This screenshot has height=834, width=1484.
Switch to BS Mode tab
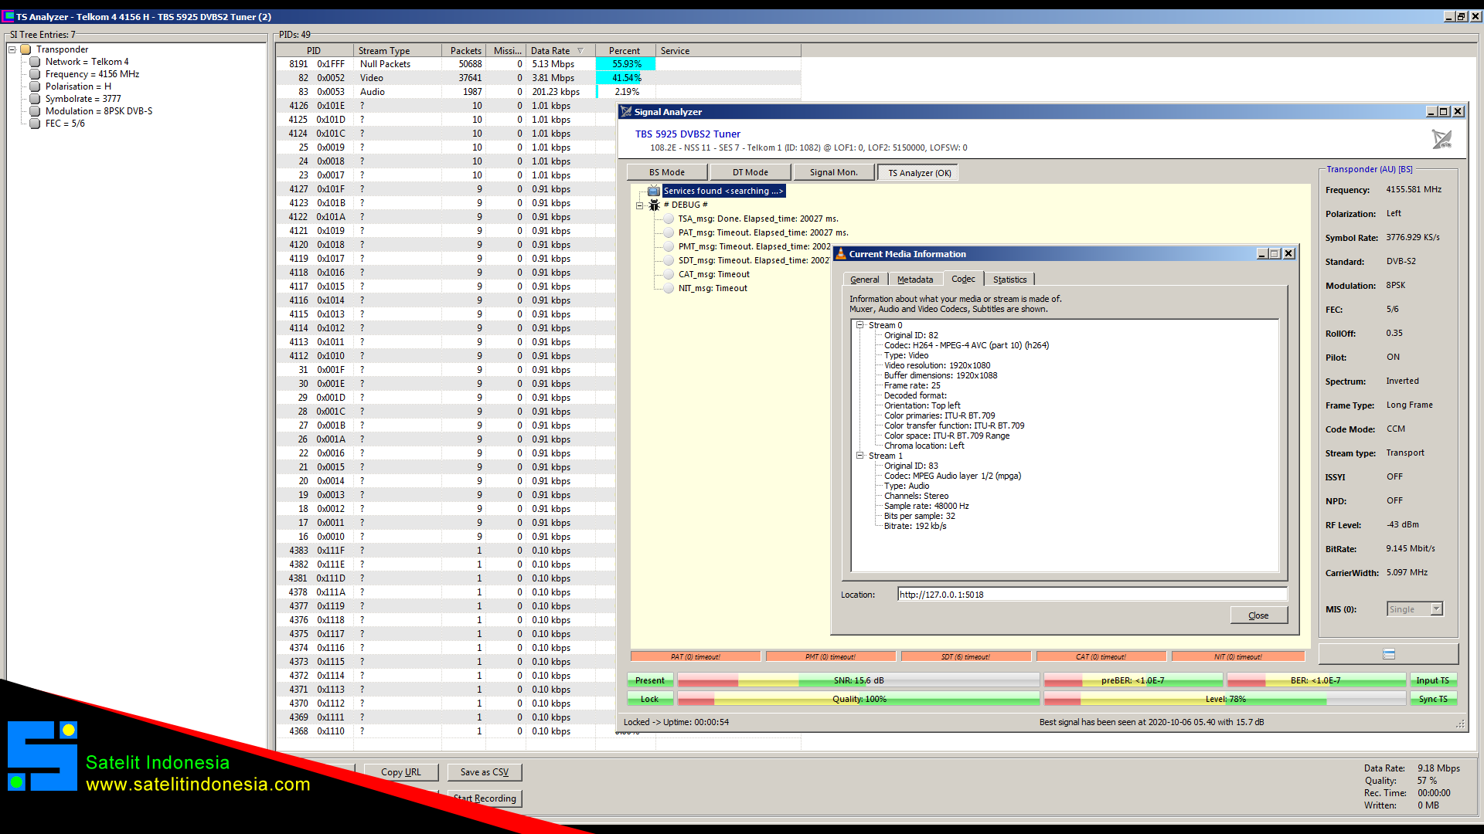tap(666, 172)
